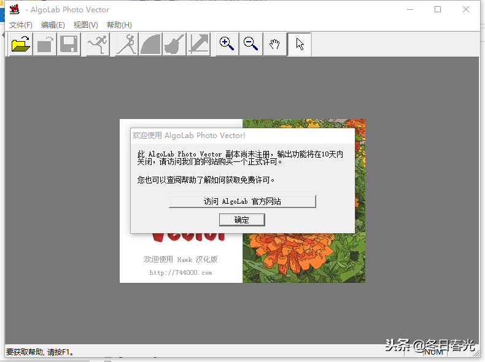Select the zoom in magnifier tool
The width and height of the screenshot is (485, 362).
click(x=227, y=44)
